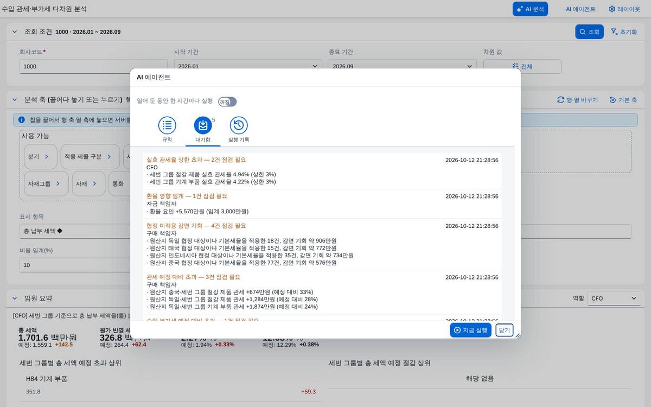Image resolution: width=651 pixels, height=407 pixels.
Task: Click the H84 기계 부품 row
Action: (171, 385)
